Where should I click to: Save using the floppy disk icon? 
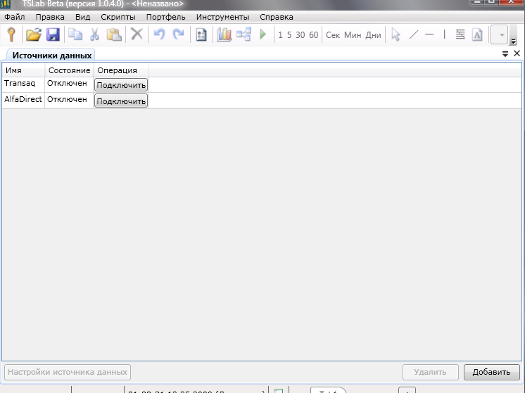(53, 34)
